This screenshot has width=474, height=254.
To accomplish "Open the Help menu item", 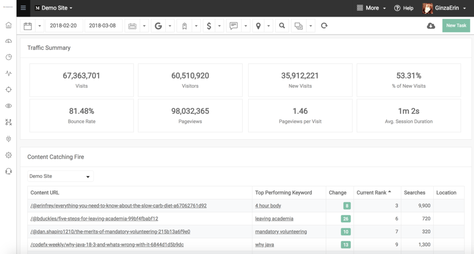I will pyautogui.click(x=404, y=8).
